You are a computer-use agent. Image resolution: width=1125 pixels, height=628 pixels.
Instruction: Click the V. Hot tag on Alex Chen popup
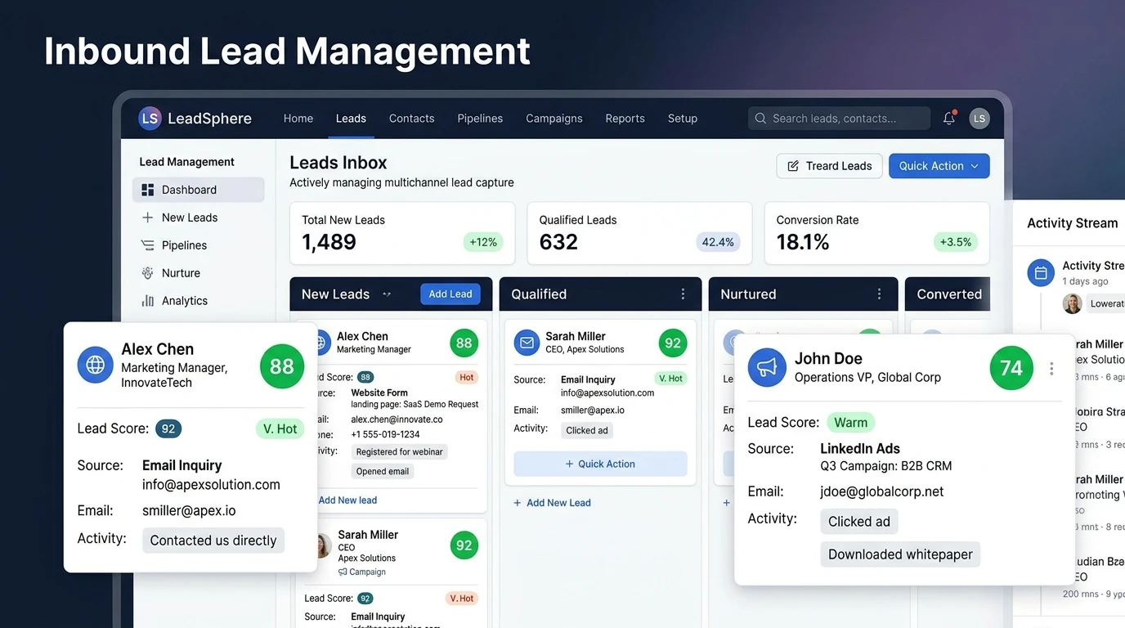pyautogui.click(x=280, y=428)
